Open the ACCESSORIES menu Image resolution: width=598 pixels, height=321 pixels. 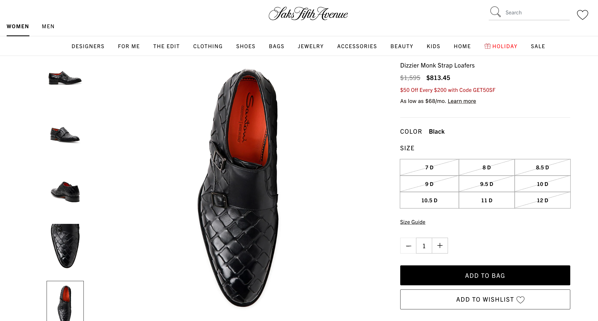357,46
